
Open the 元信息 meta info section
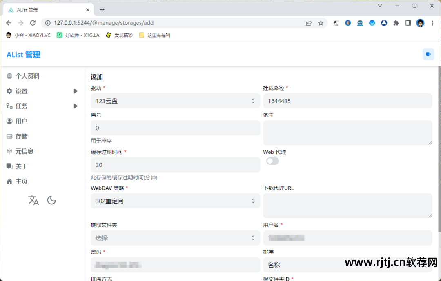[24, 151]
